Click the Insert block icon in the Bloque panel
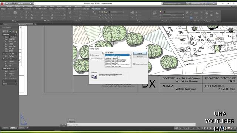Viewport: 237px width, 133px height. click(x=132, y=13)
